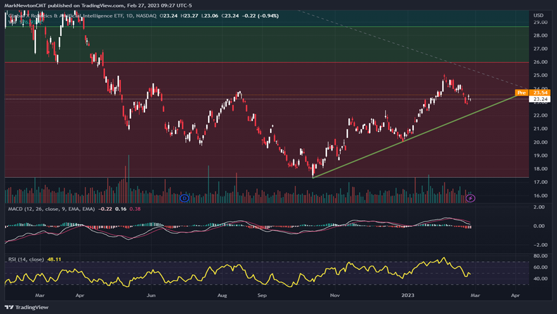Click the USD currency label
This screenshot has width=557, height=314.
pyautogui.click(x=538, y=15)
